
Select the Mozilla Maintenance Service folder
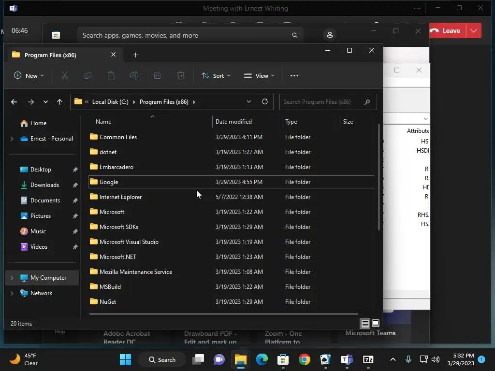(x=231, y=272)
